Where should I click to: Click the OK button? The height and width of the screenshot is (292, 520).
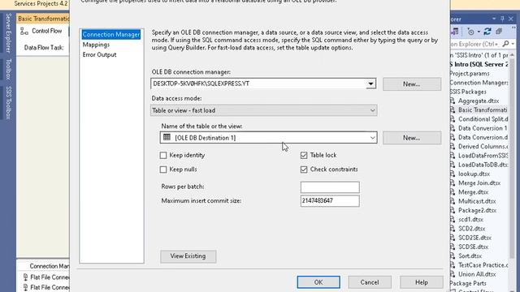pos(318,282)
